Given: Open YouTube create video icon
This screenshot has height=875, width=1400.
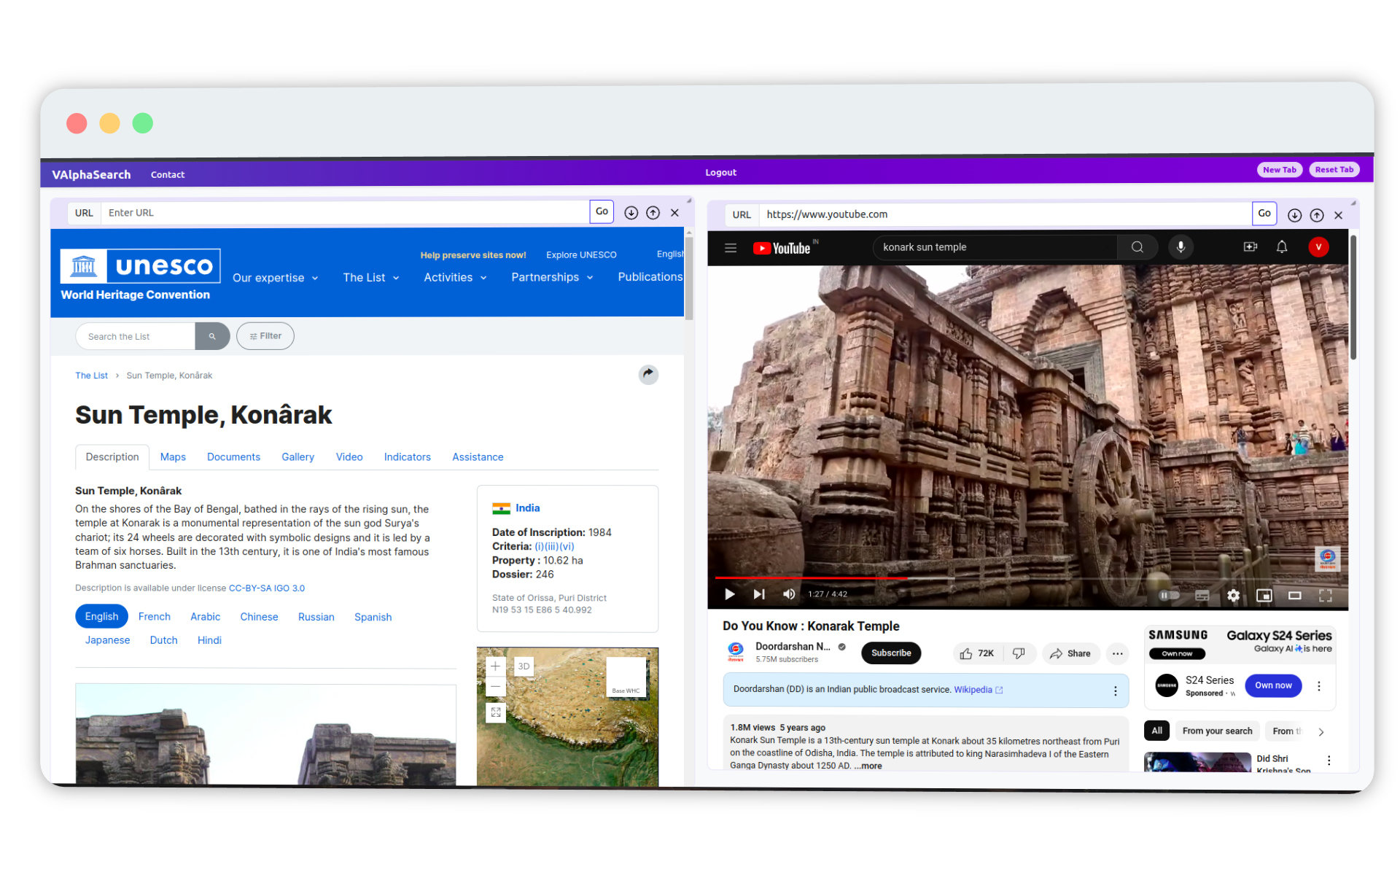Looking at the screenshot, I should 1250,247.
